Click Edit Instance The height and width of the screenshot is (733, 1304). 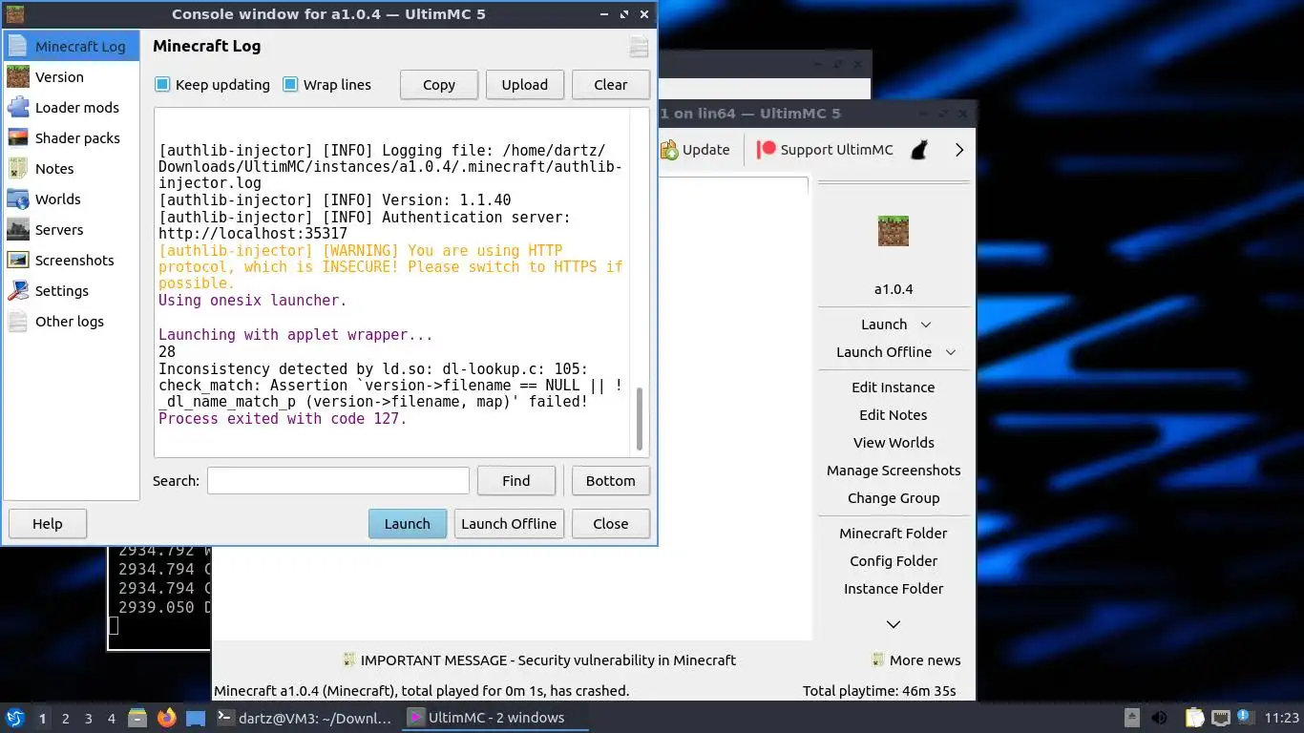tap(894, 387)
